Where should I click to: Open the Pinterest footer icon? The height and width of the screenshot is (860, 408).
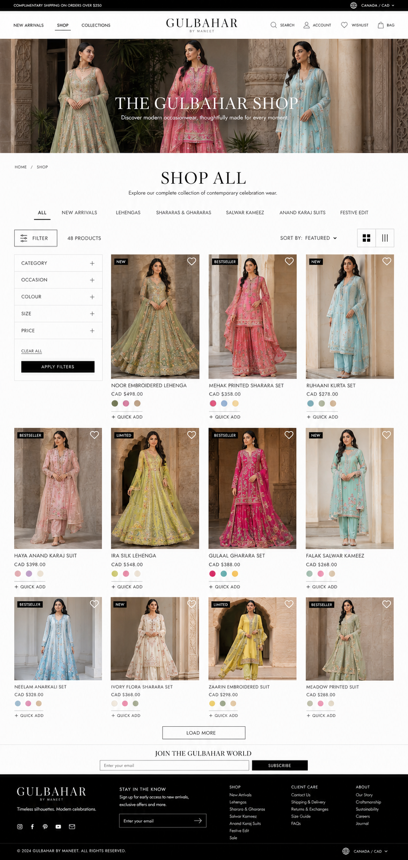click(45, 826)
